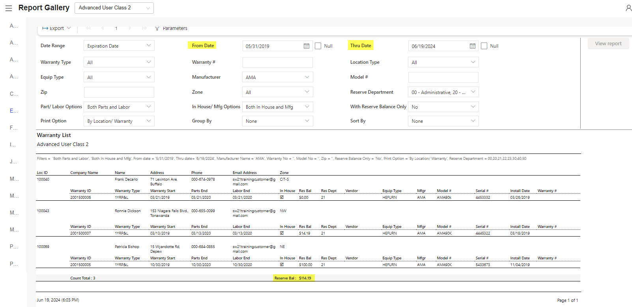The image size is (632, 307).
Task: Check the Thru Date Null checkbox
Action: 484,46
